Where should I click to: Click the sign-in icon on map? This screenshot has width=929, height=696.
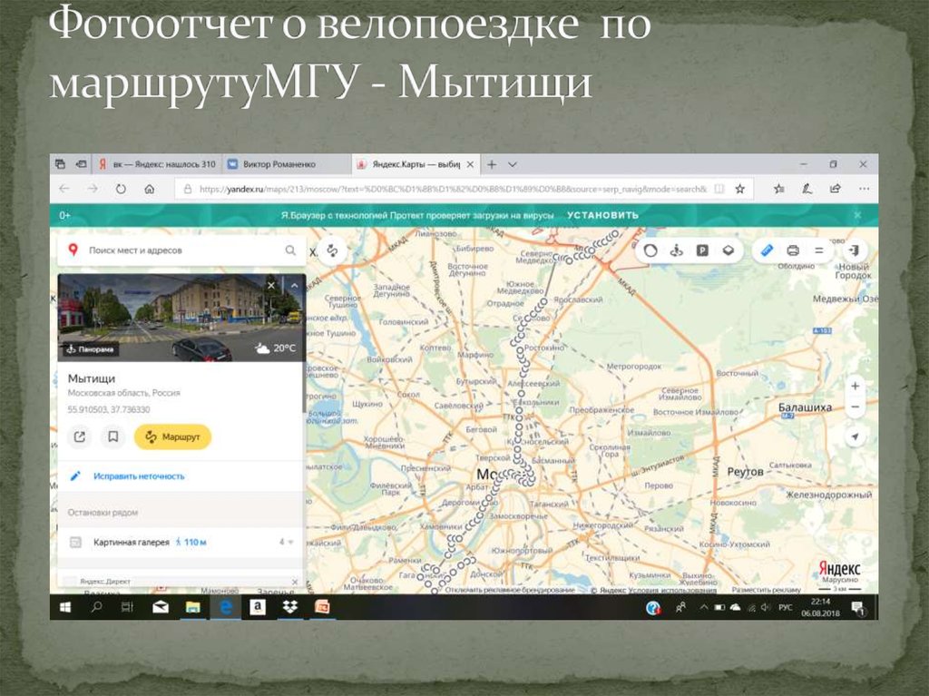click(x=853, y=250)
